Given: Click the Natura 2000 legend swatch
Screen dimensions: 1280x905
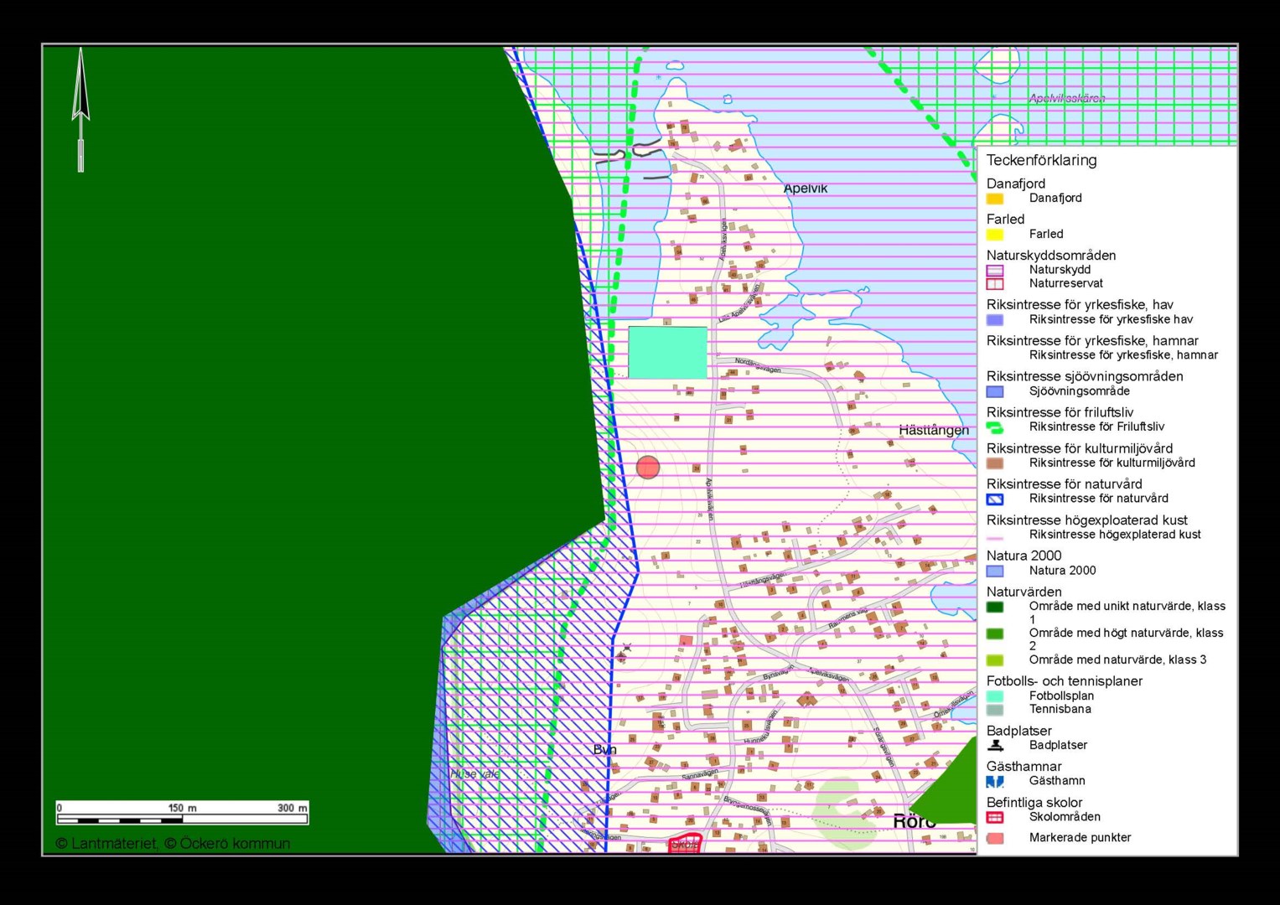Looking at the screenshot, I should click(x=995, y=571).
